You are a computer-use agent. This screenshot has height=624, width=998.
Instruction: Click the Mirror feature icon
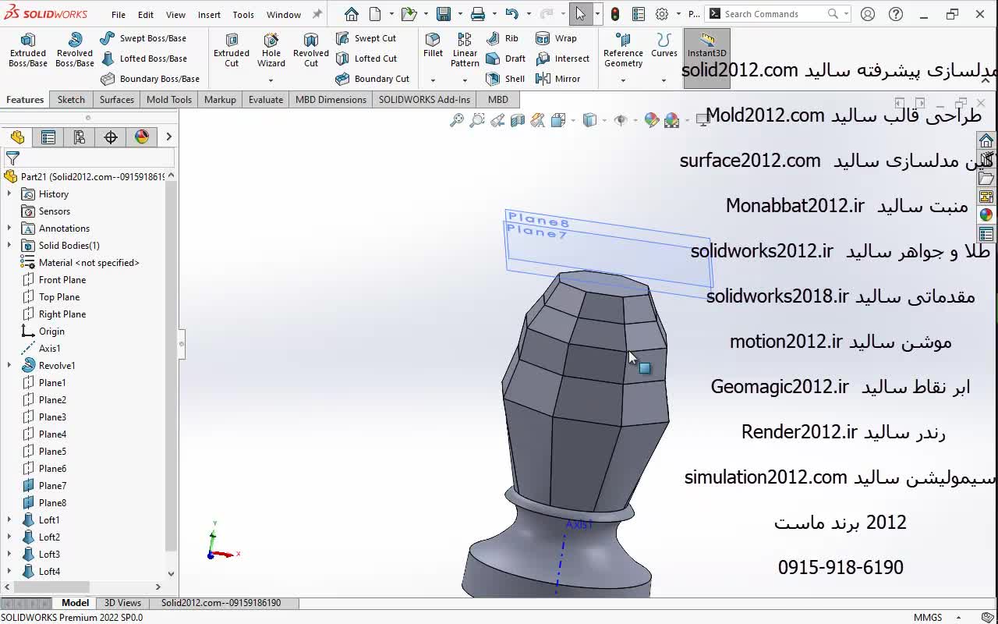pos(558,79)
